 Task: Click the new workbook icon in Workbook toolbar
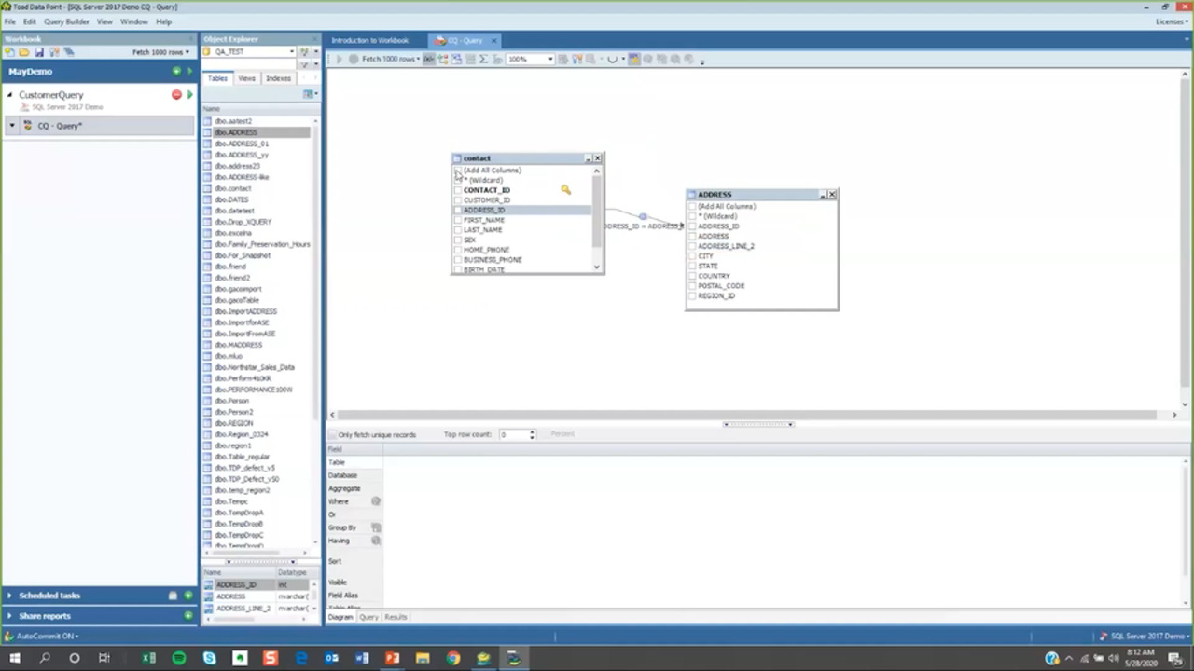(9, 52)
